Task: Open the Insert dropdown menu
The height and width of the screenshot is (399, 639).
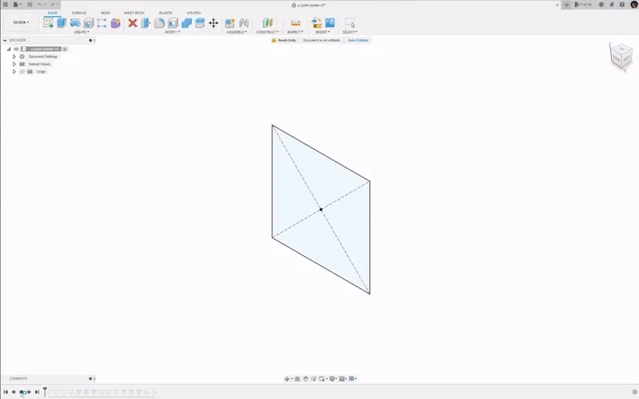Action: click(323, 32)
